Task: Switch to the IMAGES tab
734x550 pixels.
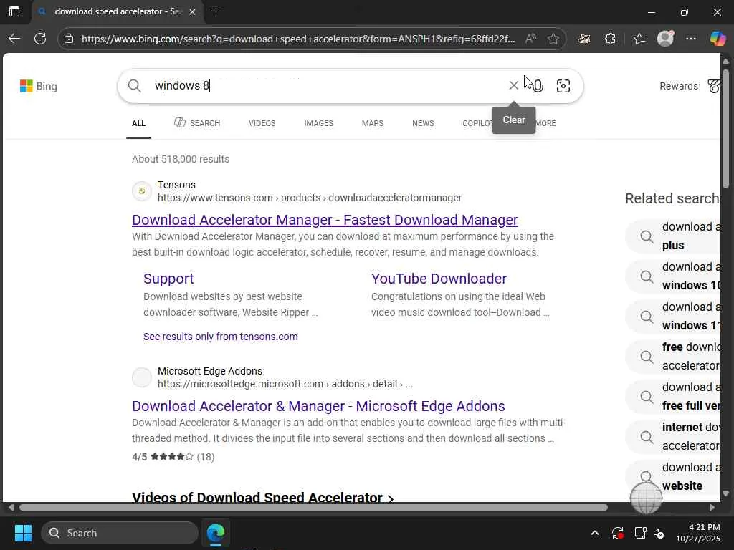Action: 319,123
